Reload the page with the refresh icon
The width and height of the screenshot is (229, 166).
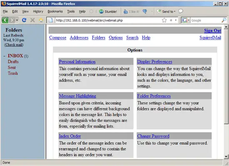click(x=24, y=20)
